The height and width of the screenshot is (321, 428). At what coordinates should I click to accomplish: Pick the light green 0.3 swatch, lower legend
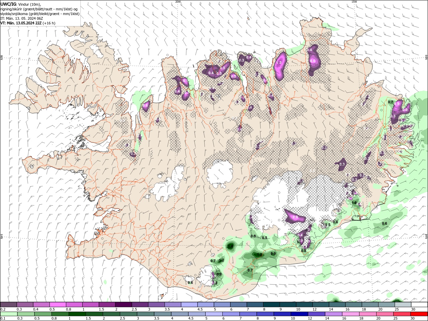coord(26,314)
